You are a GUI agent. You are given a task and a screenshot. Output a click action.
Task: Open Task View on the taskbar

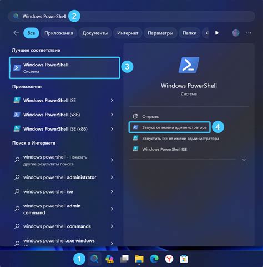pyautogui.click(x=124, y=259)
